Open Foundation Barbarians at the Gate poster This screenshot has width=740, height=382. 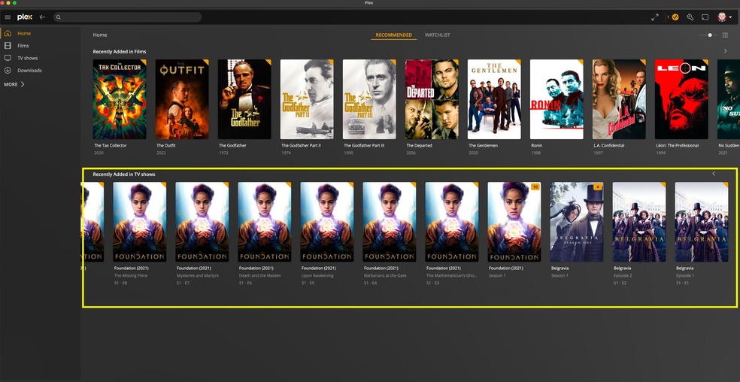pyautogui.click(x=390, y=222)
